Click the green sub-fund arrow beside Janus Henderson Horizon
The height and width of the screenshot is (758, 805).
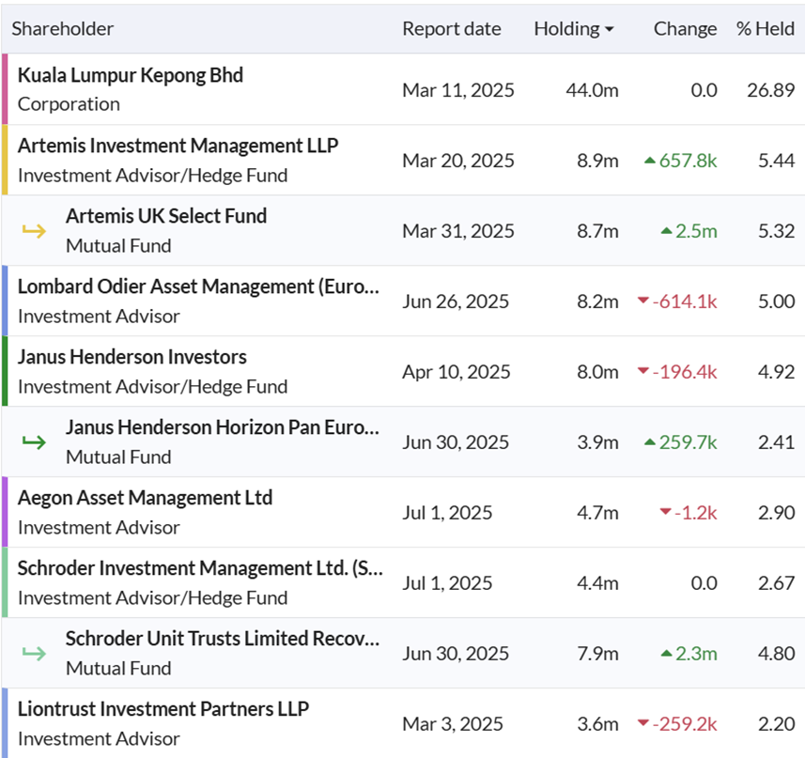[34, 441]
